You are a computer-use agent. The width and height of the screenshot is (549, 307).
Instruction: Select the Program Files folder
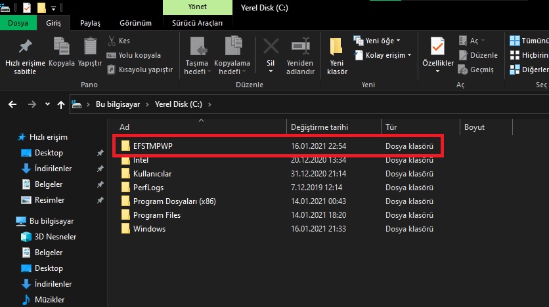pos(278,215)
